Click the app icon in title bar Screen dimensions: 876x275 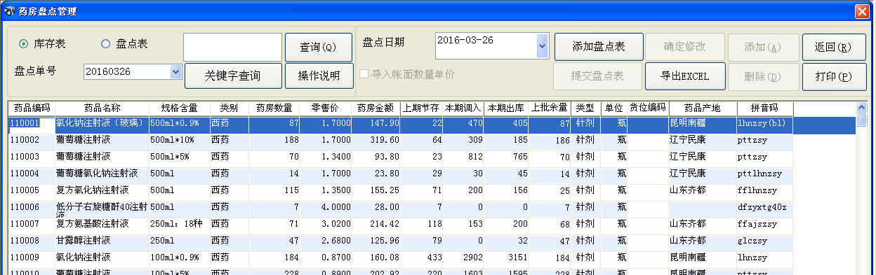[9, 11]
